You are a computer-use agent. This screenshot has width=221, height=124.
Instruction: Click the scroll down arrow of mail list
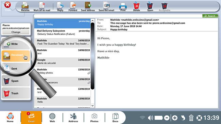[92, 106]
